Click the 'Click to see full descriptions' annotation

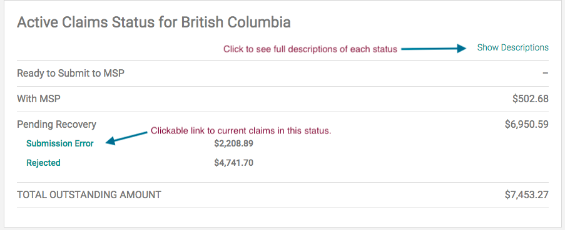coord(310,49)
